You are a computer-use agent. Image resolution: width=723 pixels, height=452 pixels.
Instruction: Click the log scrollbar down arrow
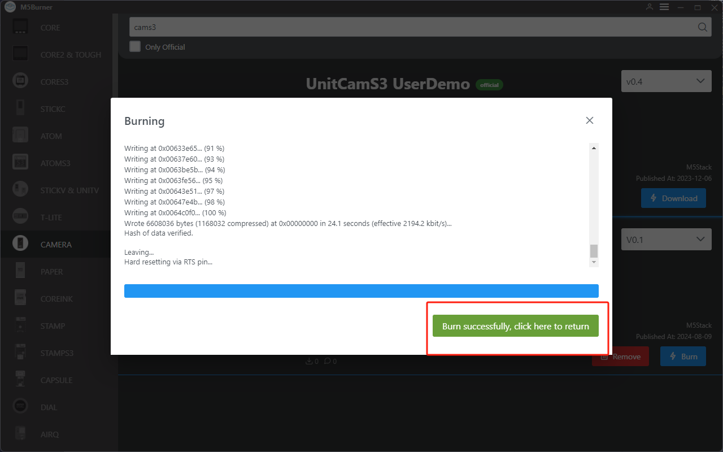pyautogui.click(x=594, y=262)
